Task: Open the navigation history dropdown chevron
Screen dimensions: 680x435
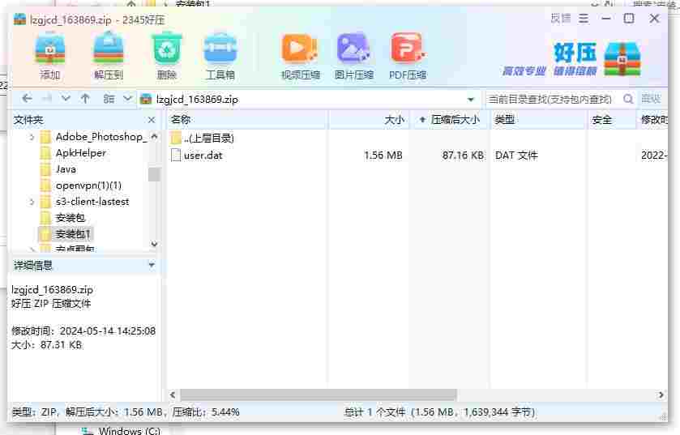Action: click(x=66, y=99)
